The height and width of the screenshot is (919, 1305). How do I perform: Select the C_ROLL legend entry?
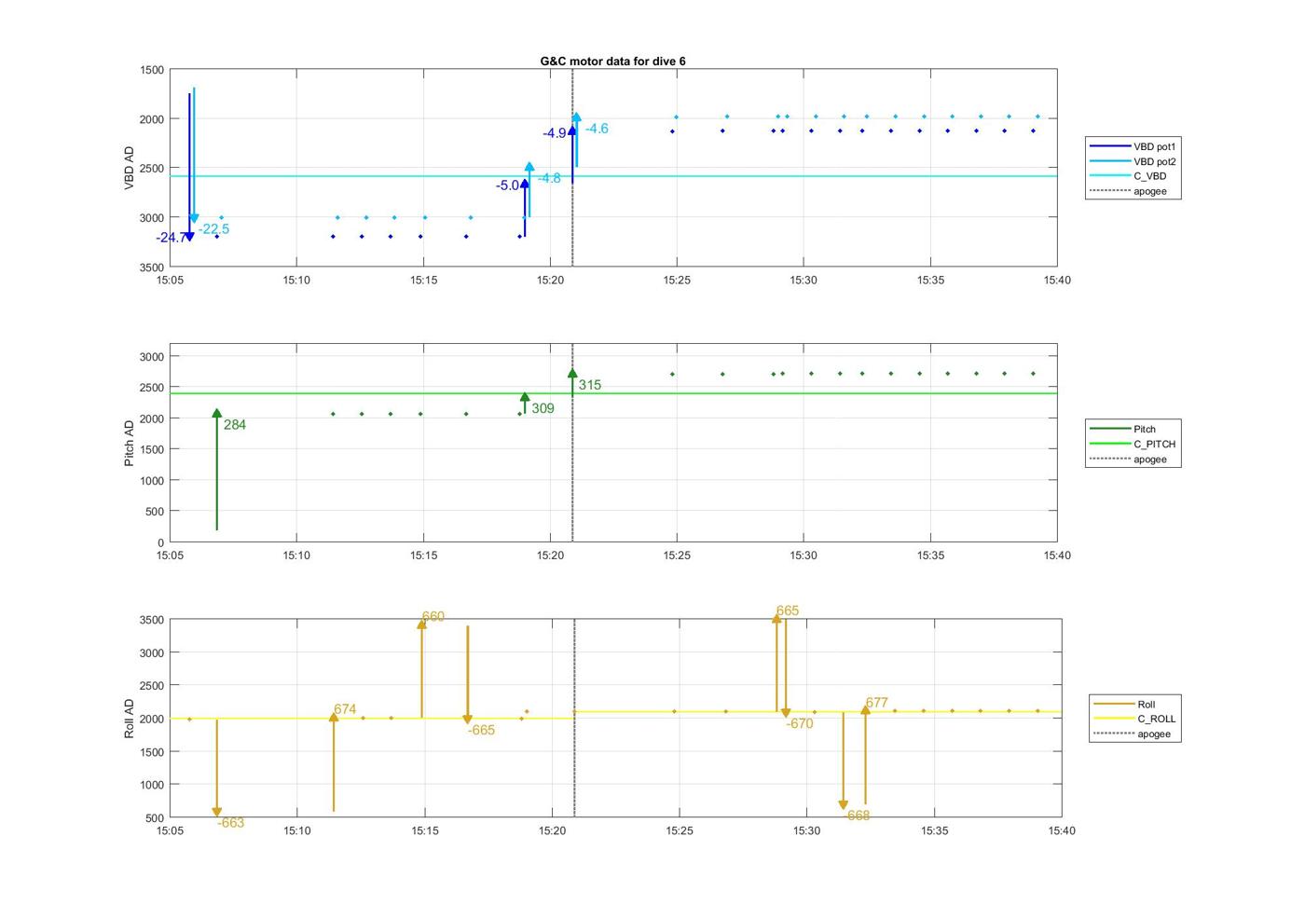[1134, 719]
